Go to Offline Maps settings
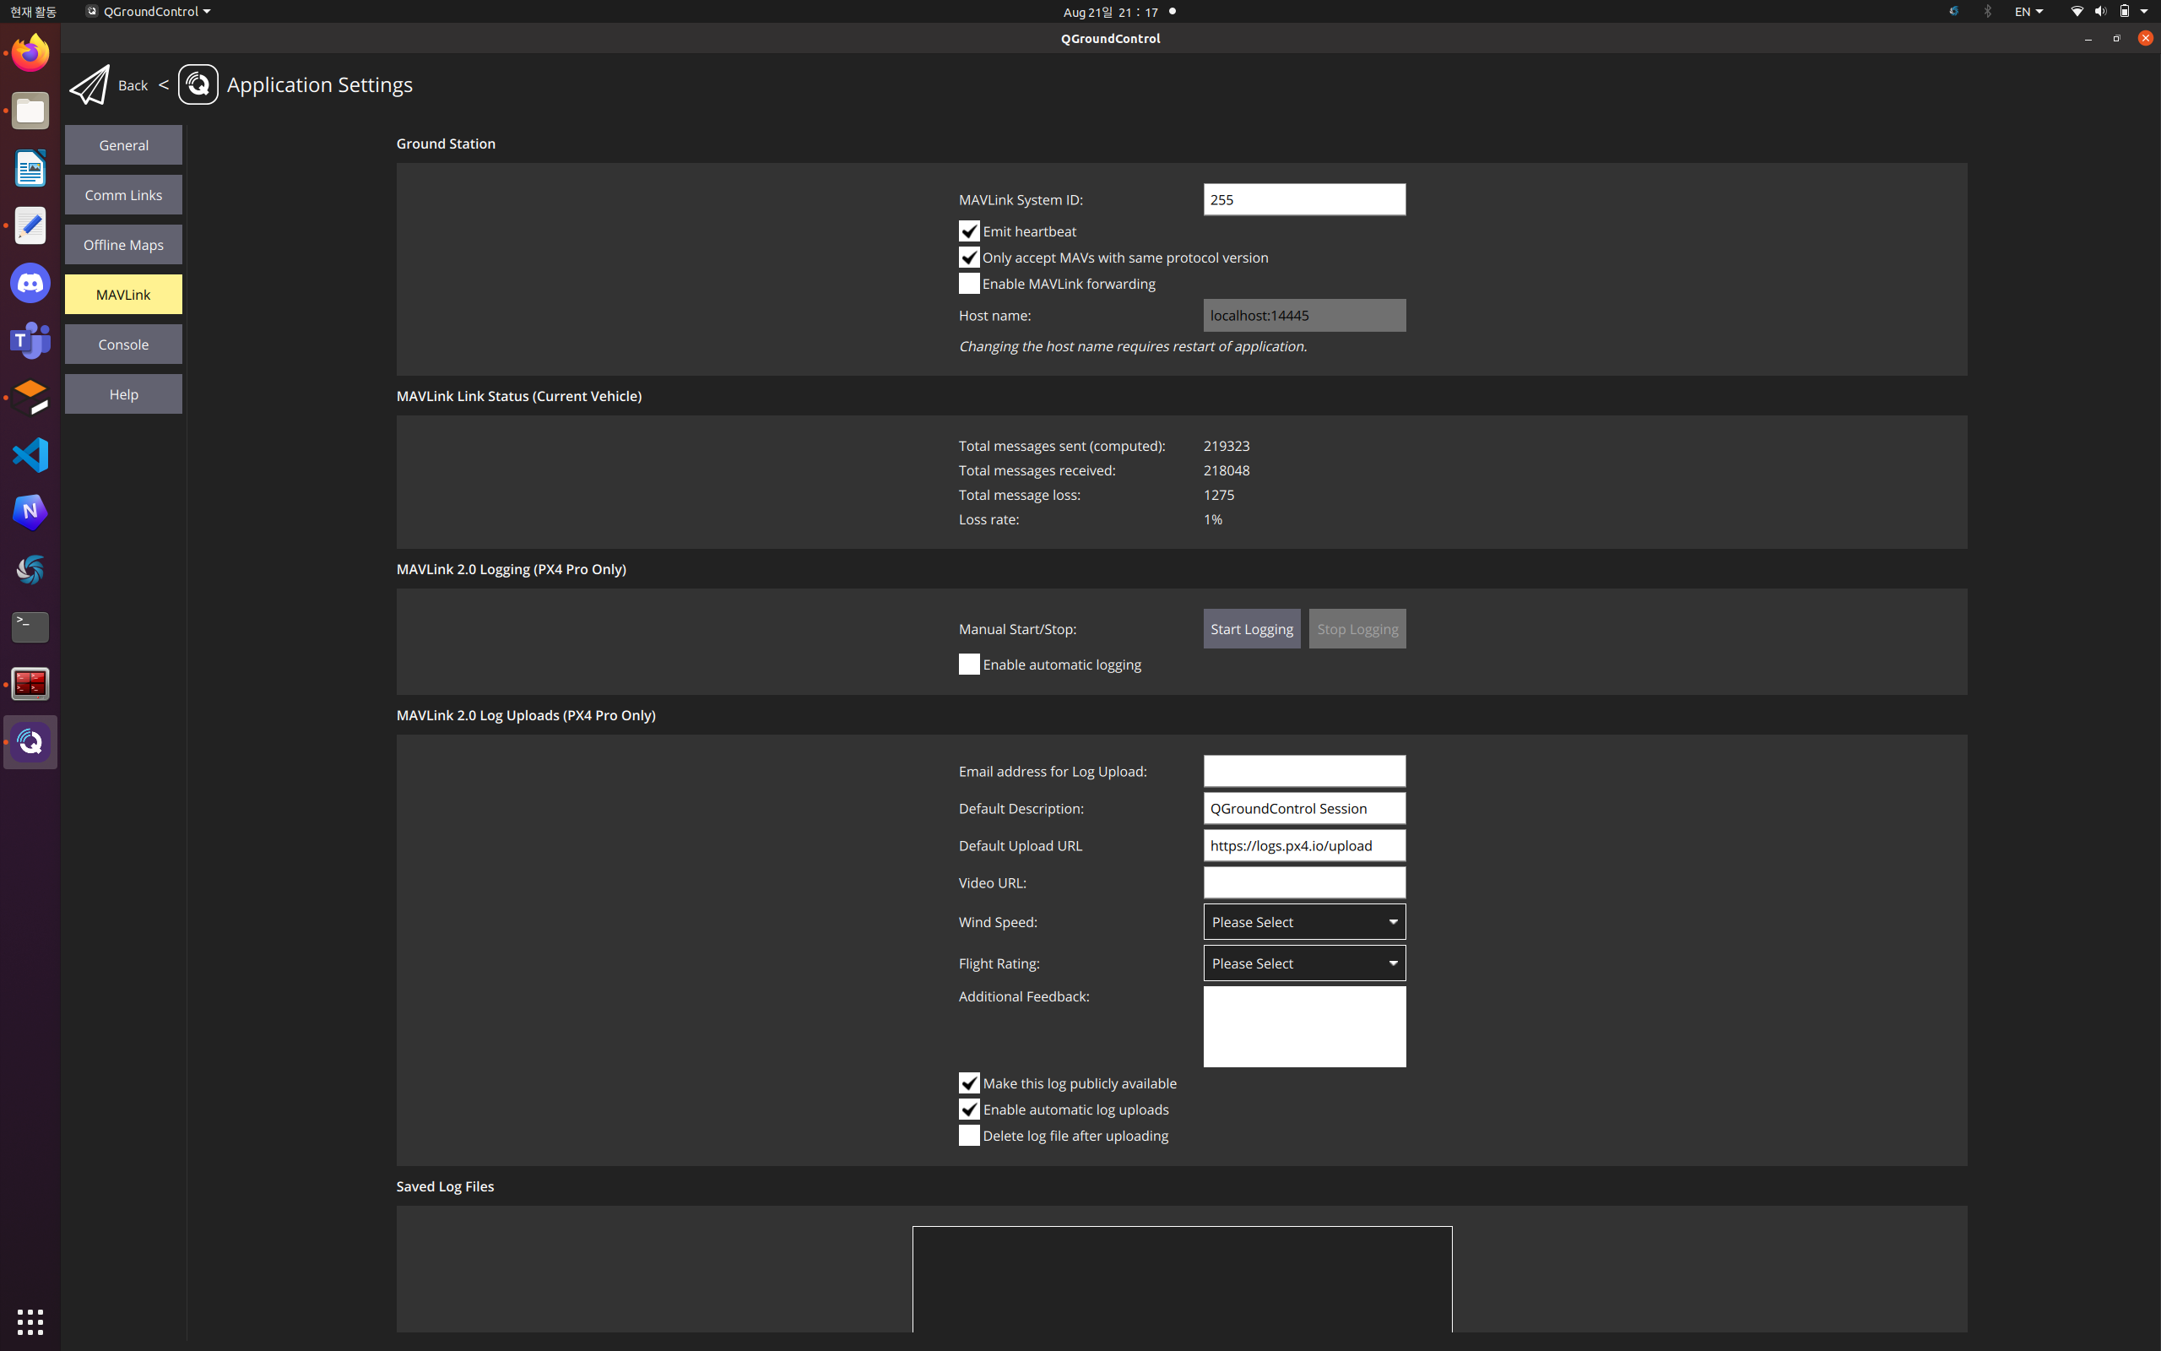Image resolution: width=2161 pixels, height=1351 pixels. (123, 245)
